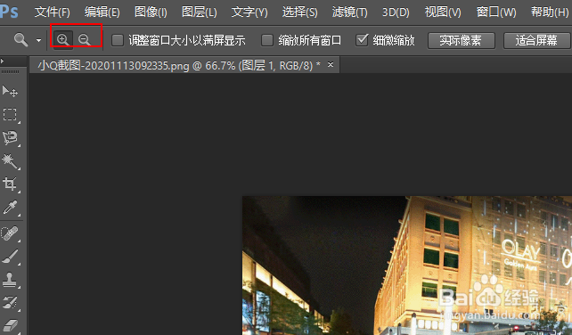Click the 实际像素 button
572x335 pixels.
click(x=462, y=40)
